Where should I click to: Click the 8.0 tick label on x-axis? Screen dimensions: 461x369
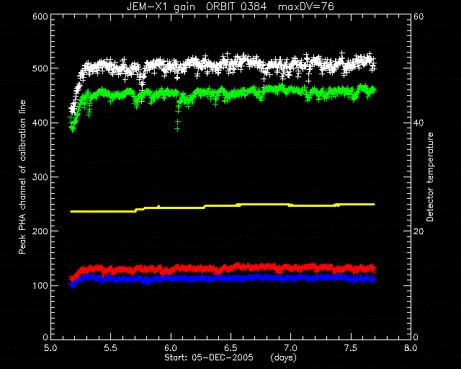point(411,348)
